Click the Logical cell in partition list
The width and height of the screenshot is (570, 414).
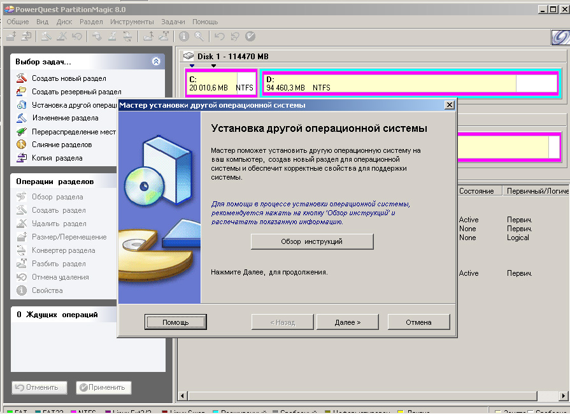(518, 238)
